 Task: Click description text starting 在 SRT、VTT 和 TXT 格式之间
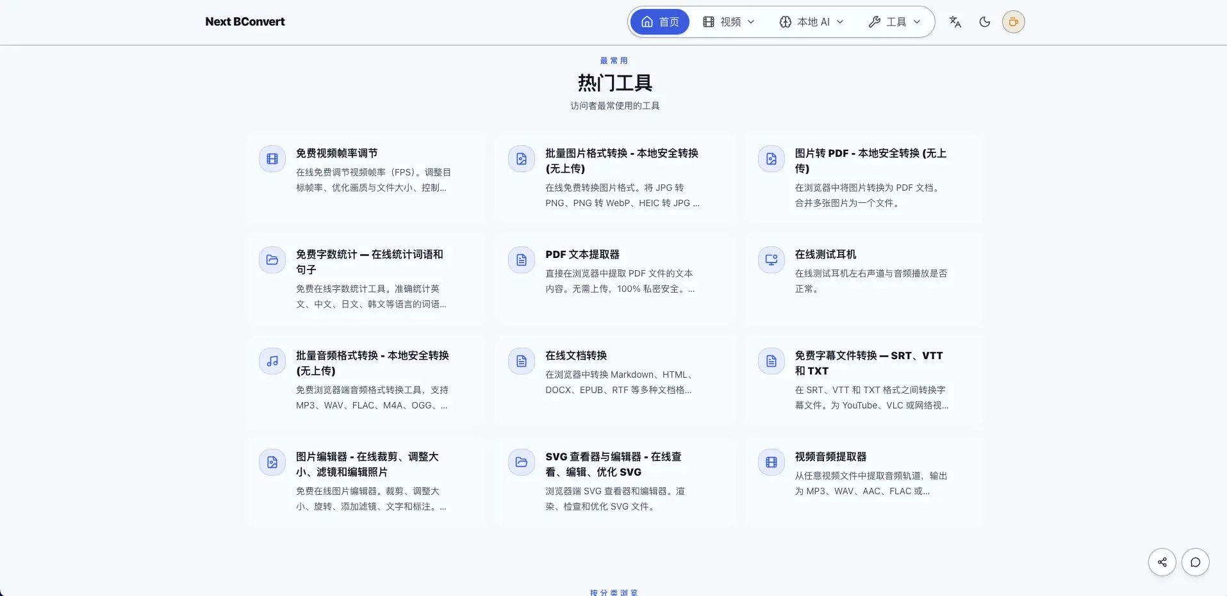tap(871, 398)
